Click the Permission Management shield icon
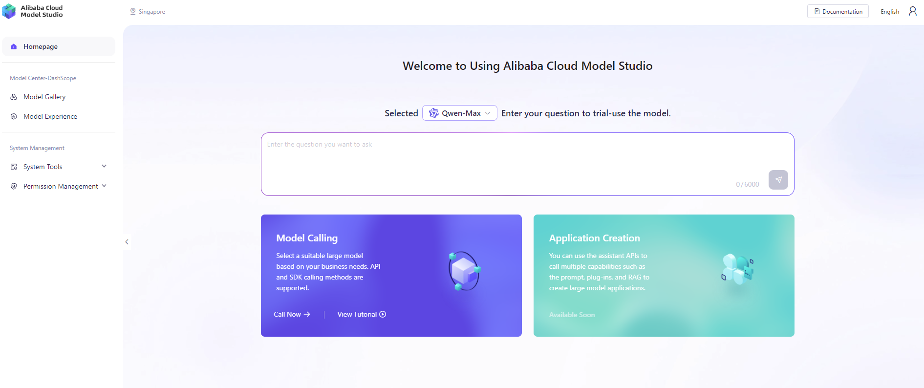Screen dimensions: 924x388 pos(14,186)
